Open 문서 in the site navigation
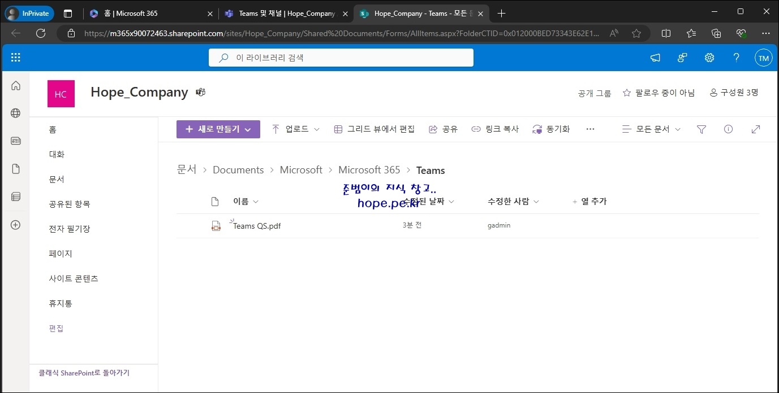The height and width of the screenshot is (393, 779). [x=57, y=179]
